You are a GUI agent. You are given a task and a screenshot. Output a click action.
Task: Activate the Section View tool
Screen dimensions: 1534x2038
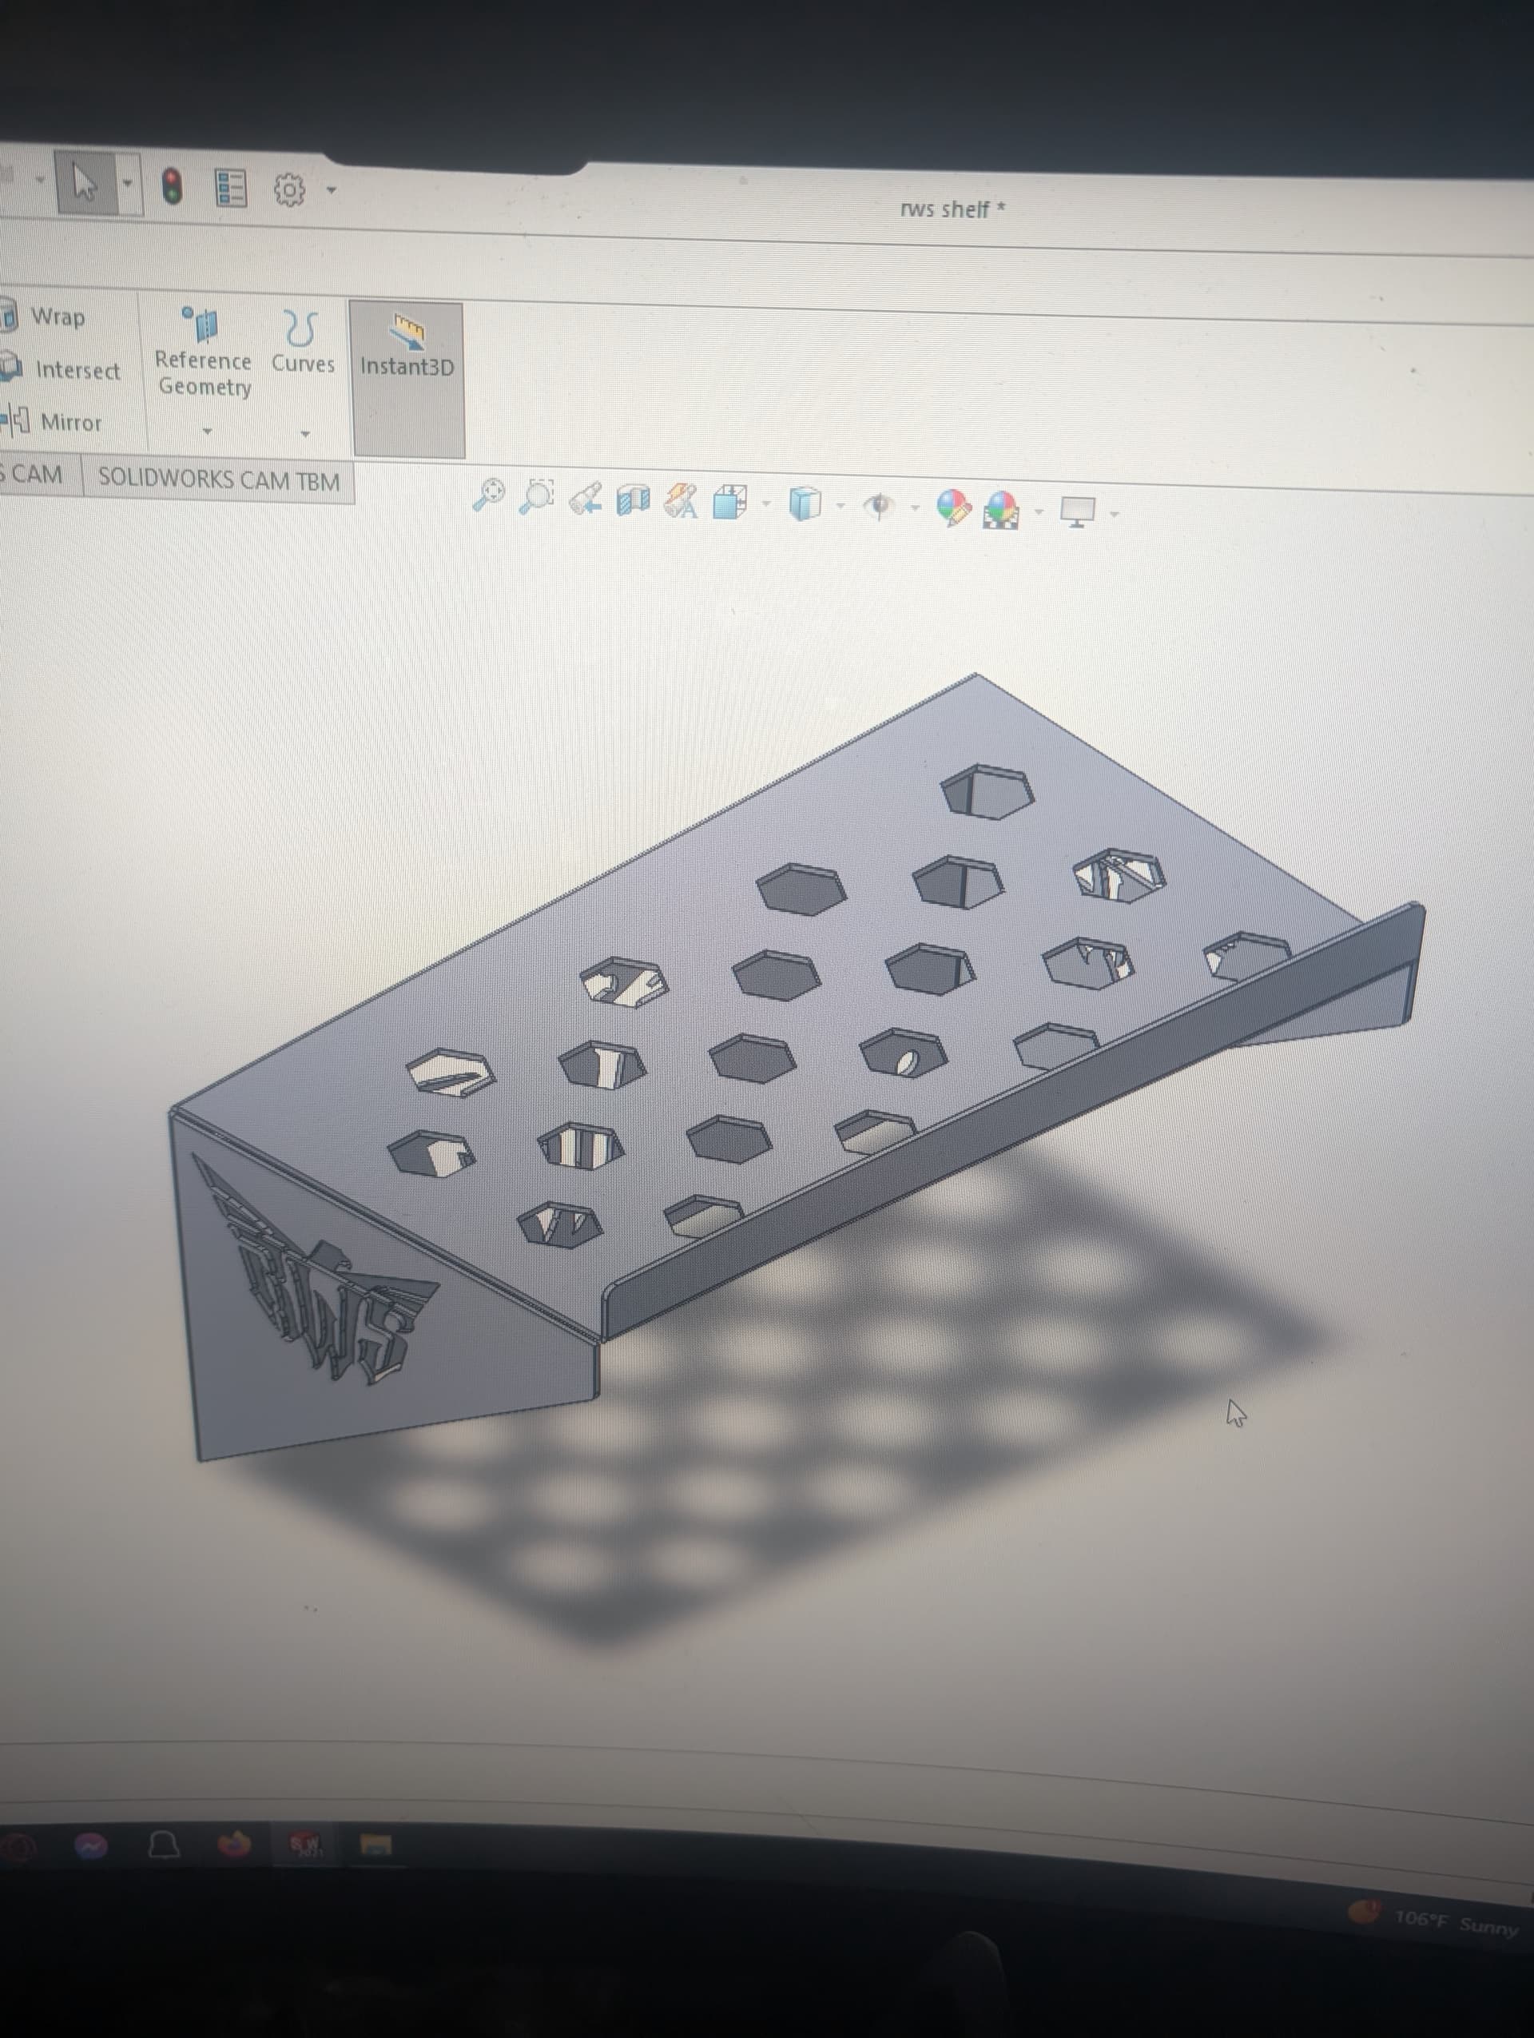click(x=633, y=500)
